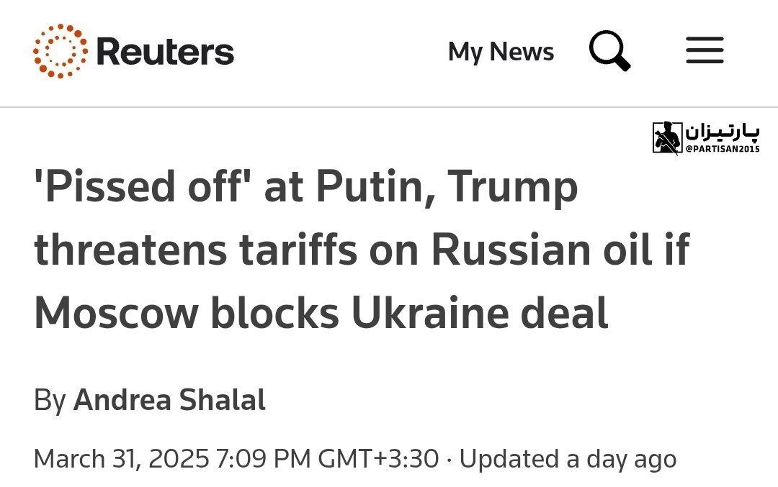Click the word 'Ukraine' in headline
The image size is (778, 487).
(x=430, y=313)
